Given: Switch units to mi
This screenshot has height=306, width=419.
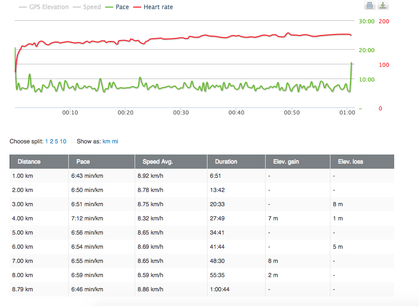Looking at the screenshot, I should (x=115, y=141).
